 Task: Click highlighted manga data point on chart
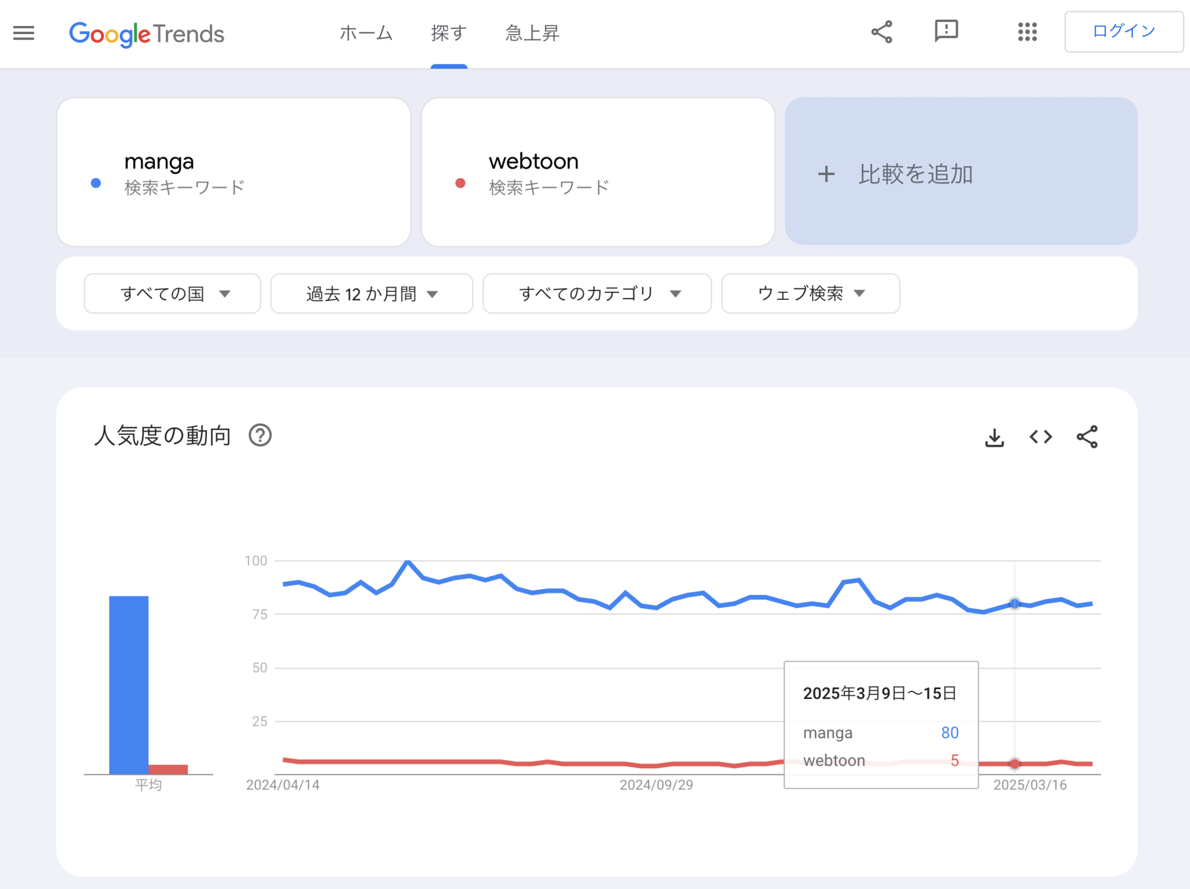point(1015,603)
